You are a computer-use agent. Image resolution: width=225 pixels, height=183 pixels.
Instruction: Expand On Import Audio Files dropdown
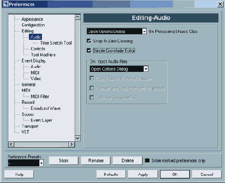pos(146,69)
